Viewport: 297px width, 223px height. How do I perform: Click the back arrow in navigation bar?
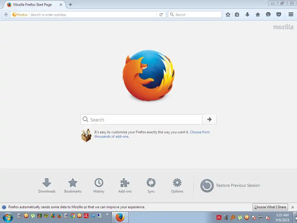pyautogui.click(x=6, y=15)
